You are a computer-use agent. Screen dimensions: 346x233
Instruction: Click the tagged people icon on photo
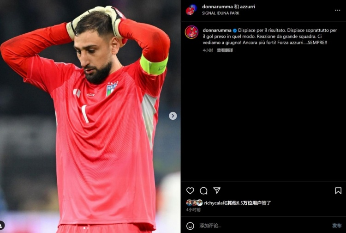point(1,225)
